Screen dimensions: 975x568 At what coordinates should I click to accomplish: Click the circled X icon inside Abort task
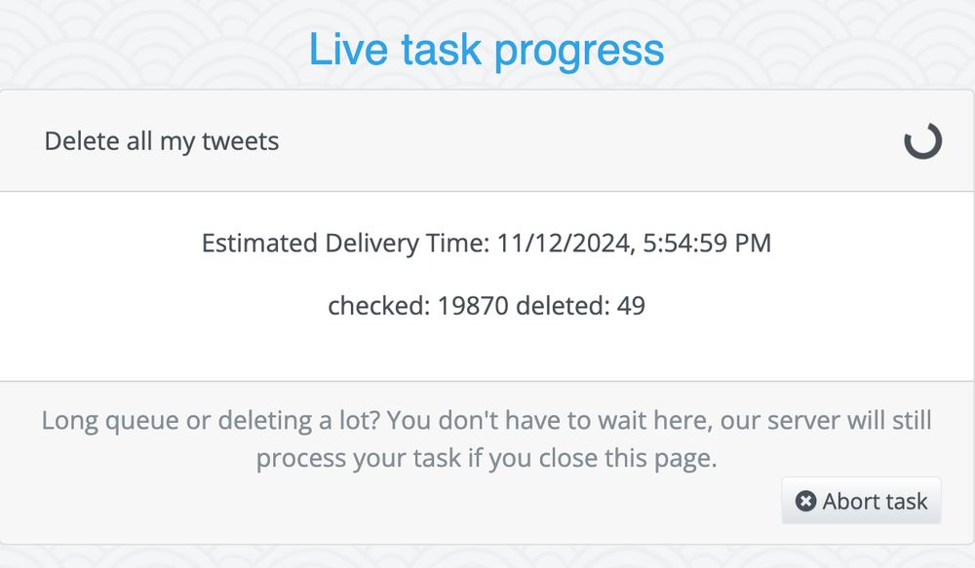(x=806, y=501)
